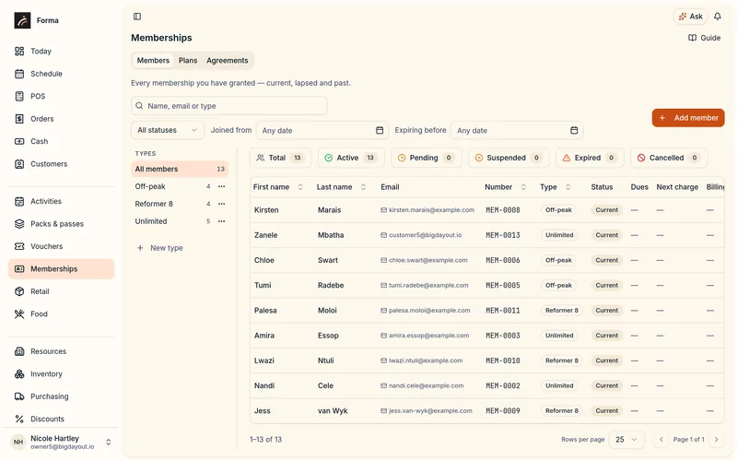This screenshot has width=737, height=461.
Task: Open Reformer 8 type options menu
Action: point(221,204)
